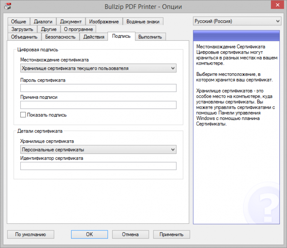
Task: Focus the Идентификатор сертификата field
Action: tap(98, 166)
